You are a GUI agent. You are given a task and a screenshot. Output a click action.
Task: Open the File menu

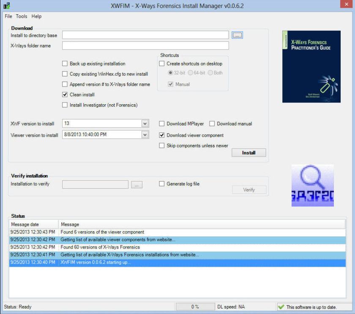click(8, 16)
